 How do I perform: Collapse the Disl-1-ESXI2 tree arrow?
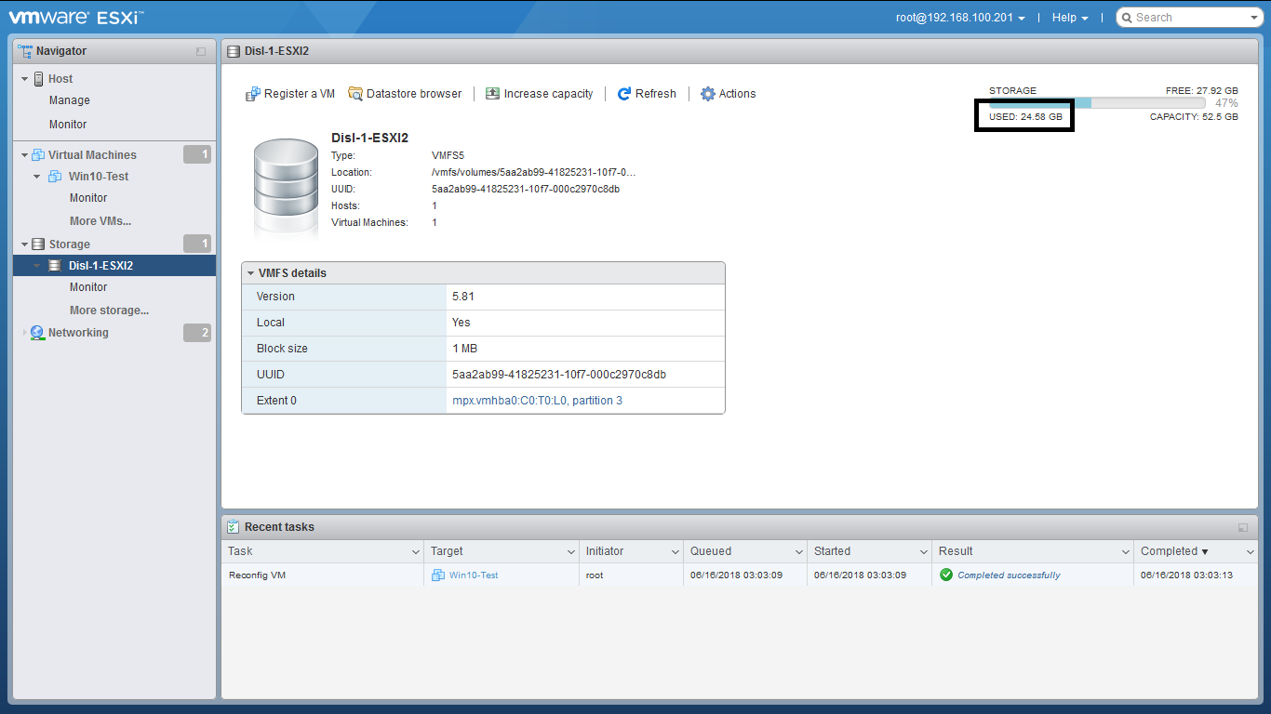click(37, 266)
